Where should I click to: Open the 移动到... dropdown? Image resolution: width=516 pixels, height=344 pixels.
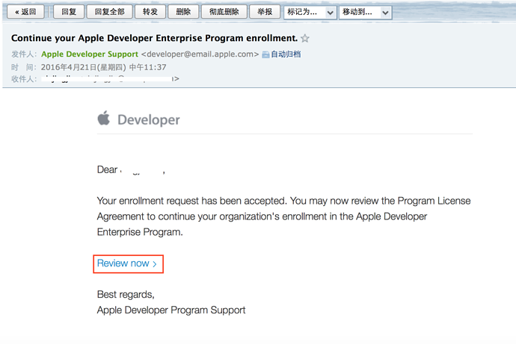[x=366, y=13]
